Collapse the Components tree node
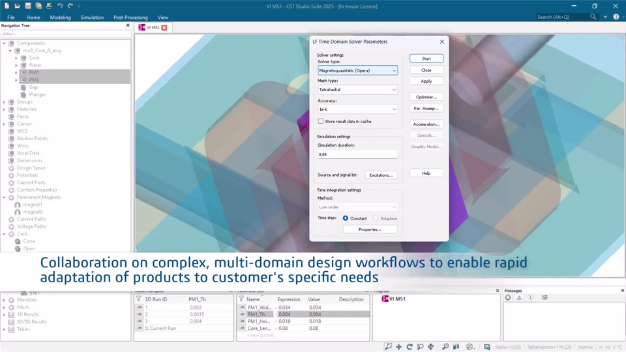Screen dimensions: 626x352 coord(5,43)
